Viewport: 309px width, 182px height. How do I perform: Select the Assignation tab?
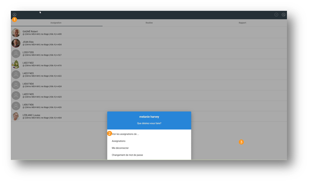[56, 23]
